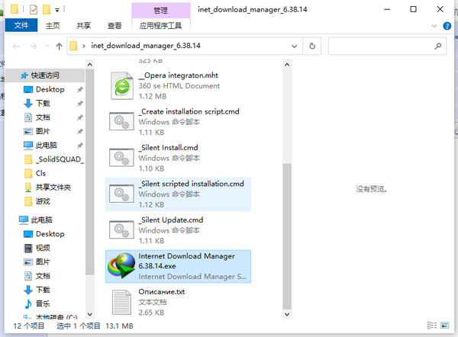Open 音乐 under 此电脑

point(43,304)
